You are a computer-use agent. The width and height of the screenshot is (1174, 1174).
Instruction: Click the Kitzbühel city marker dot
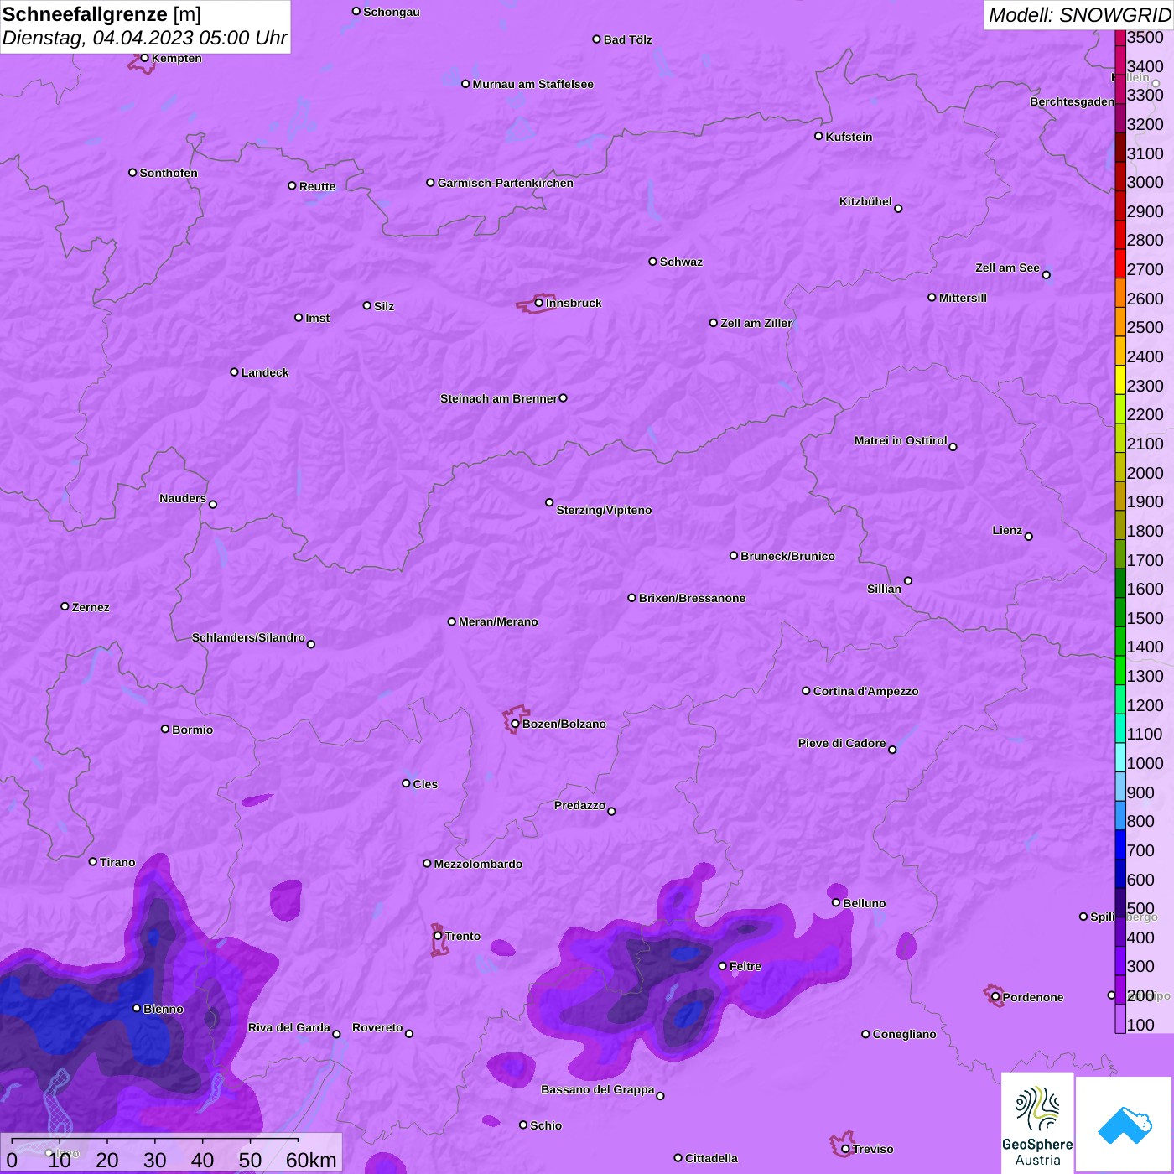(x=898, y=209)
